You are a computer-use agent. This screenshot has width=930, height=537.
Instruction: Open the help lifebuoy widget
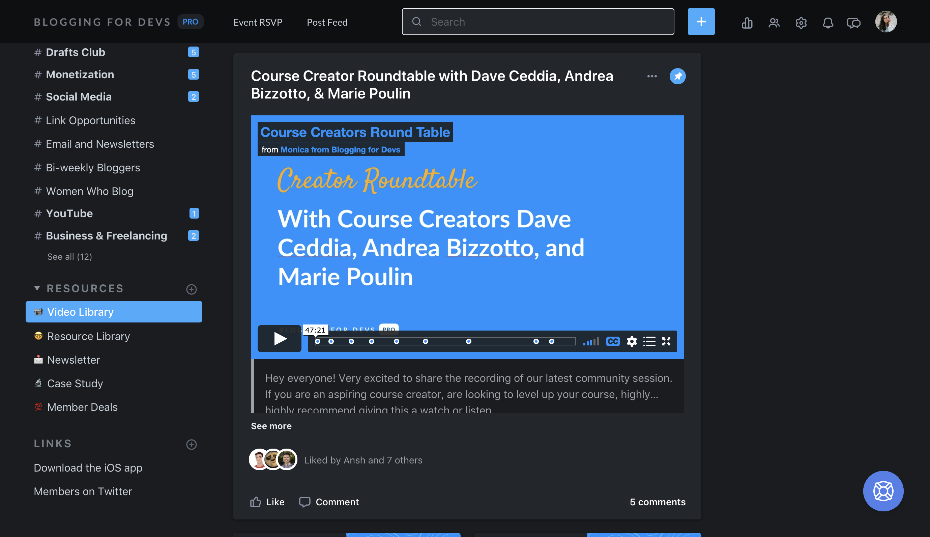(x=883, y=491)
